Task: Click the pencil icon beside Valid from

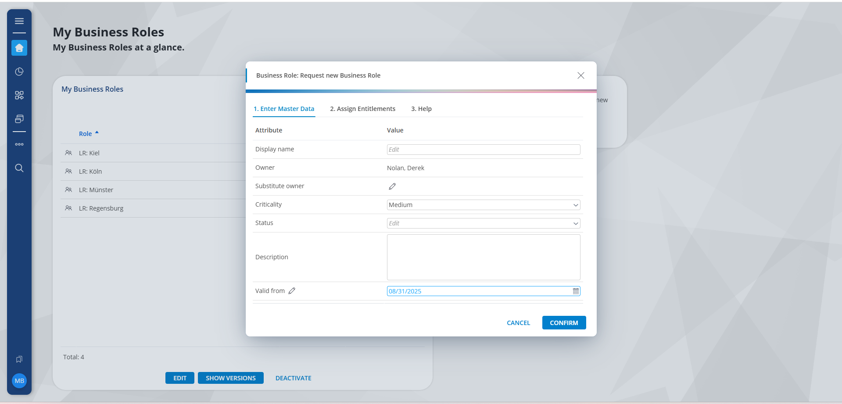Action: [292, 291]
